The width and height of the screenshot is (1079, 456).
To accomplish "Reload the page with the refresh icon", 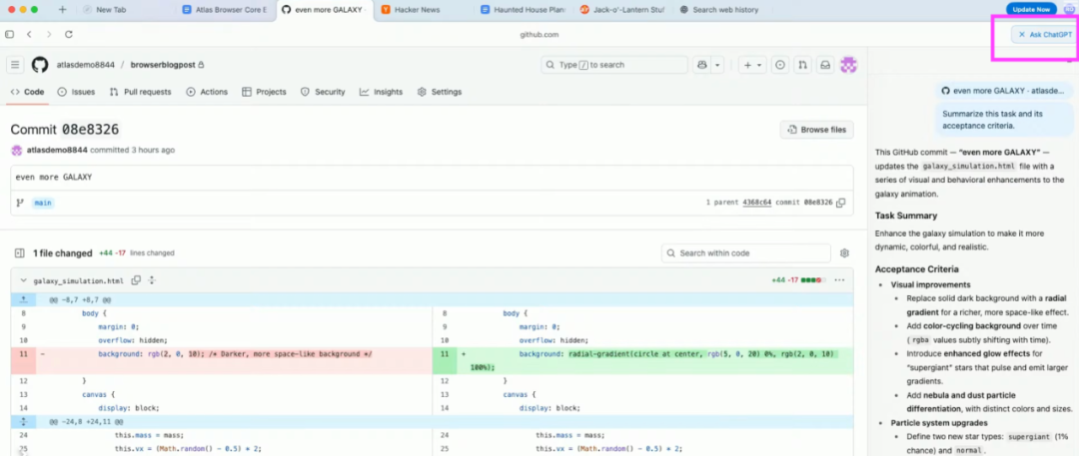I will click(x=69, y=34).
